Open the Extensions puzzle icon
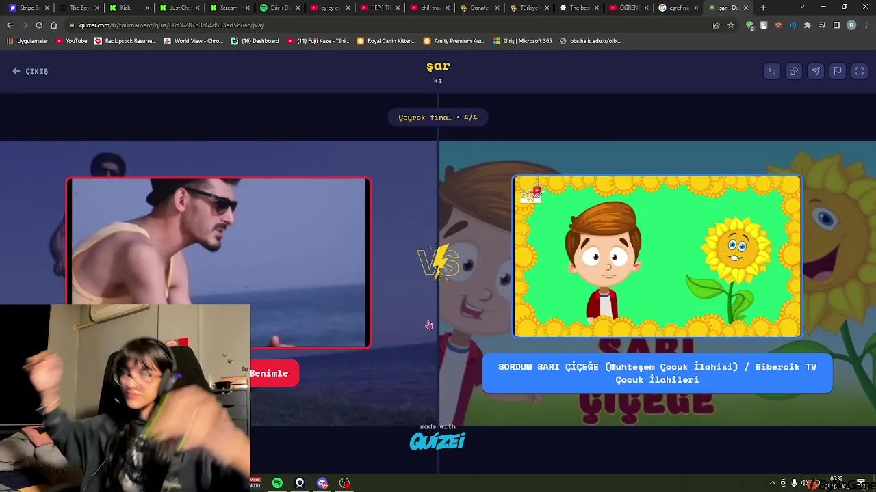The width and height of the screenshot is (876, 492). click(808, 25)
